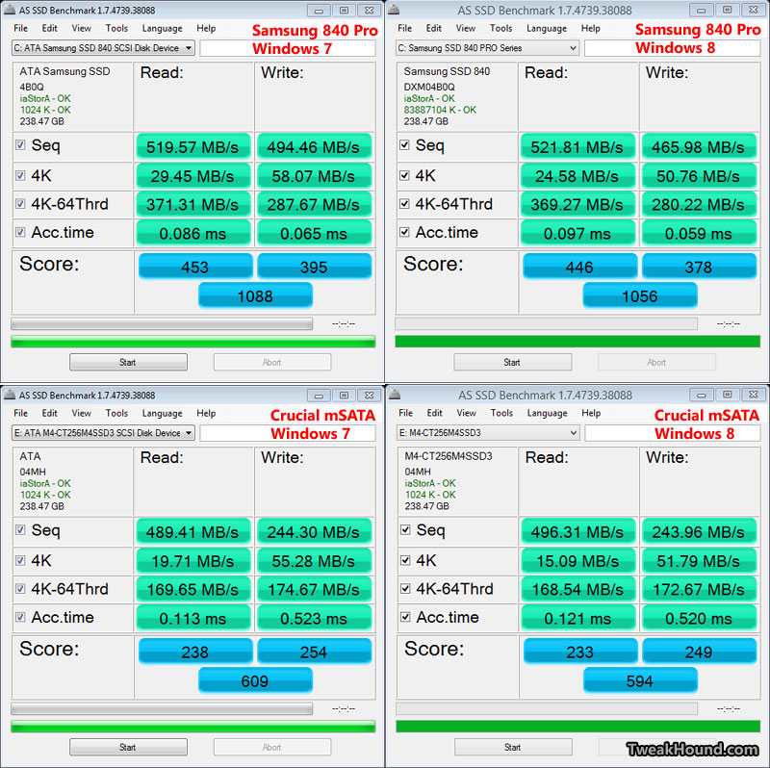This screenshot has height=768, width=770.
Task: Click the total score 1056
Action: coord(640,295)
